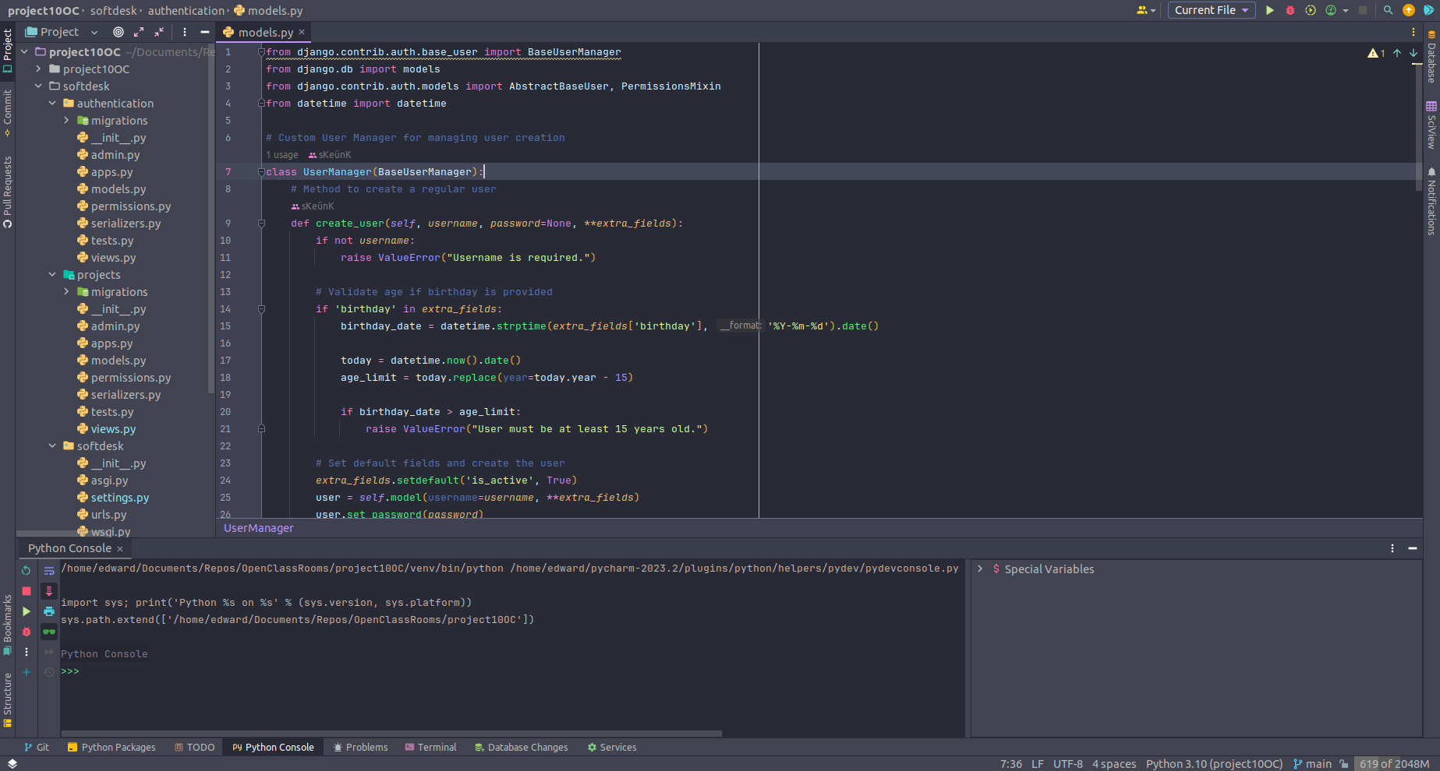Run with coverage from the top toolbar
Viewport: 1440px width, 771px height.
click(1311, 10)
